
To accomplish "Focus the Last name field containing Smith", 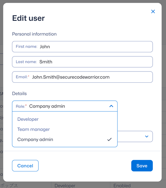I will pyautogui.click(x=82, y=62).
